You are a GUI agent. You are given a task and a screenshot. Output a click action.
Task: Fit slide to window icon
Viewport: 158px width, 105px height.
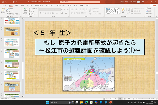pyautogui.click(x=157, y=99)
